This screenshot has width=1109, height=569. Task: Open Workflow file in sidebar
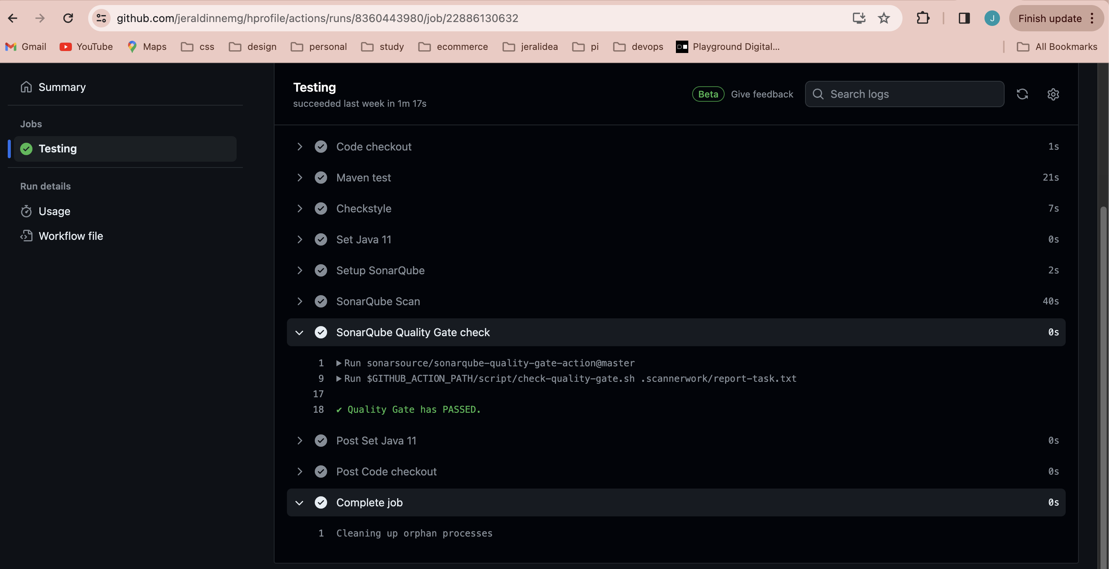(x=70, y=236)
